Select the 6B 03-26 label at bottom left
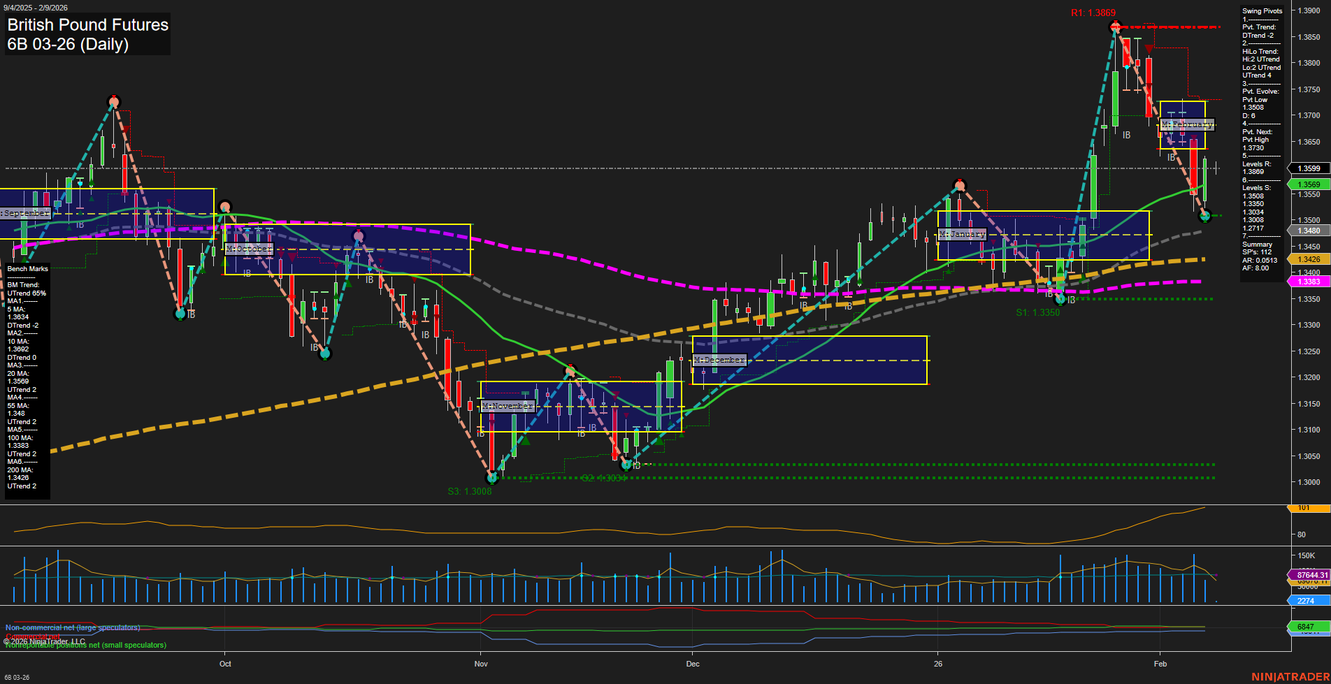 pos(17,678)
